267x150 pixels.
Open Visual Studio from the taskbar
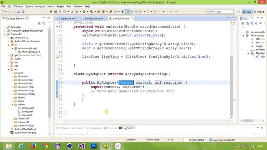pyautogui.click(x=82, y=146)
